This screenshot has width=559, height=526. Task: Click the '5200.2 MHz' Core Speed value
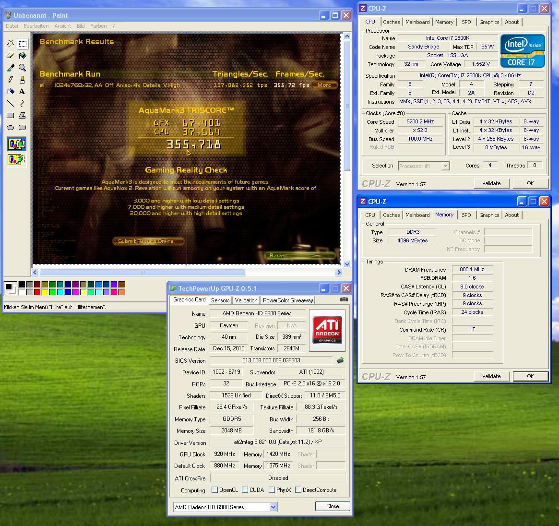(420, 121)
